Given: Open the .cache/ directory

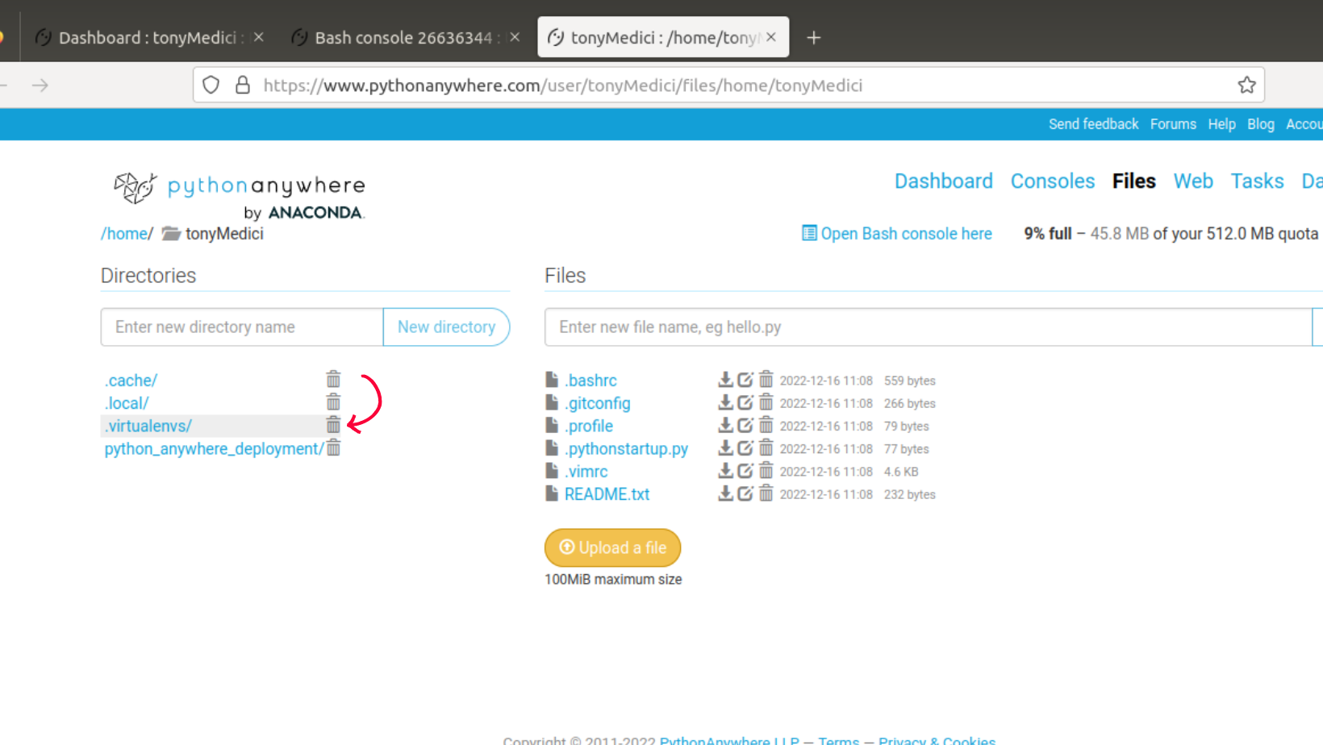Looking at the screenshot, I should [131, 380].
